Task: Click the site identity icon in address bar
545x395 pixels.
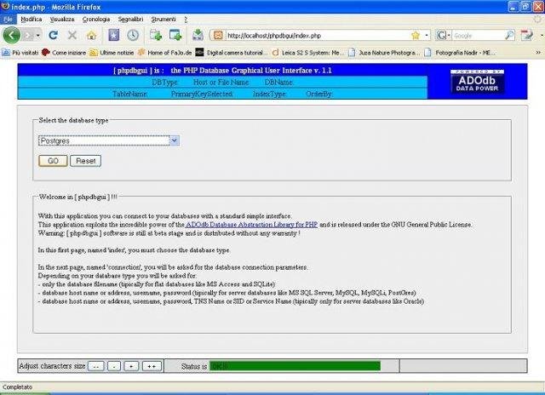Action: 218,35
